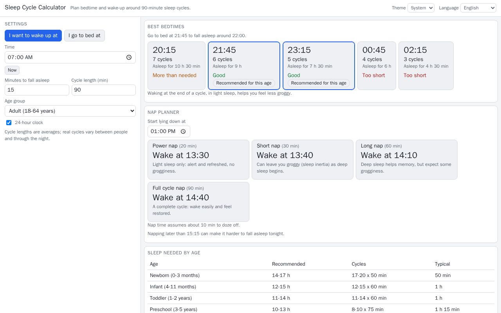Open the Language dropdown
501x313 pixels.
[478, 8]
